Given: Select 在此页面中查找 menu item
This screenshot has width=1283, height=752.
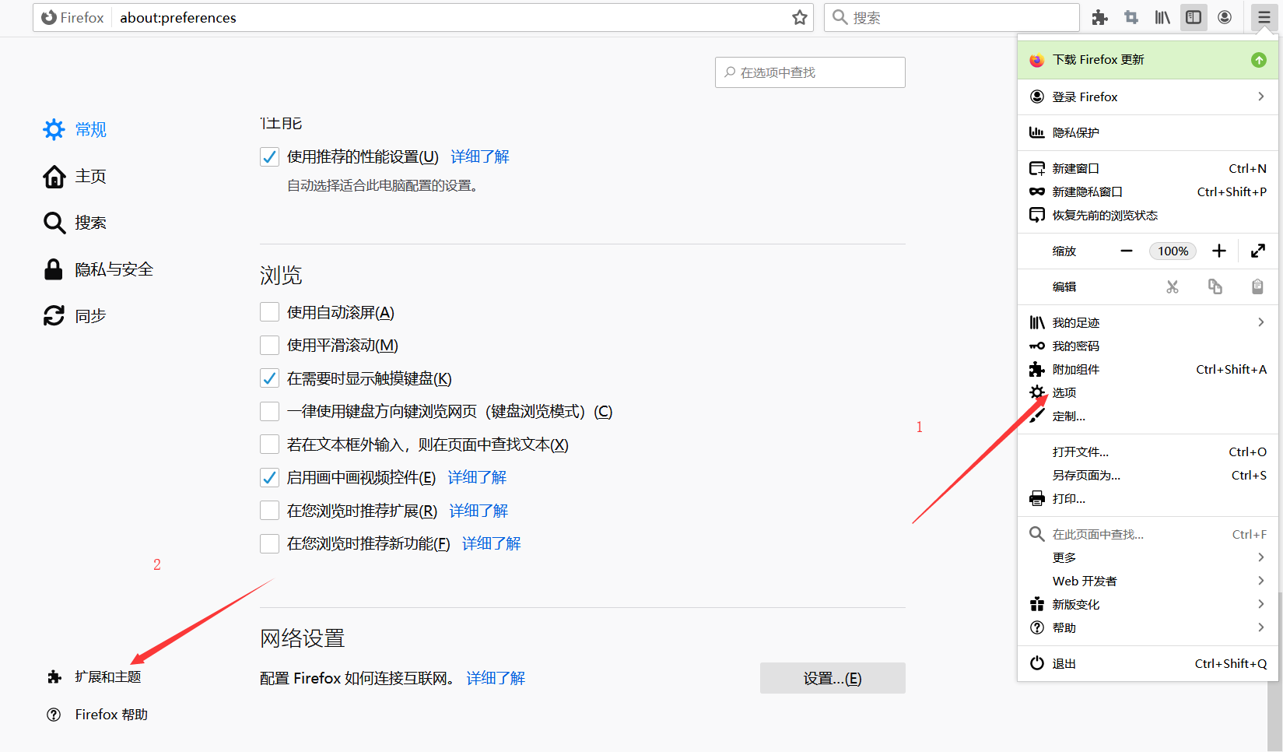Looking at the screenshot, I should (1148, 534).
